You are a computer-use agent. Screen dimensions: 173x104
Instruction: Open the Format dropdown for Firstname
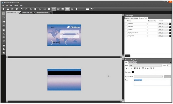(163, 24)
